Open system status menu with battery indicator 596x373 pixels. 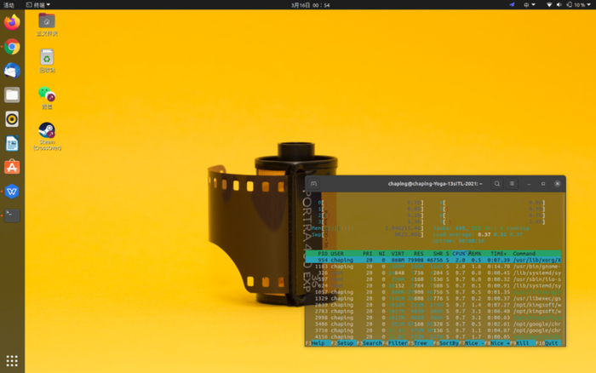click(575, 4)
